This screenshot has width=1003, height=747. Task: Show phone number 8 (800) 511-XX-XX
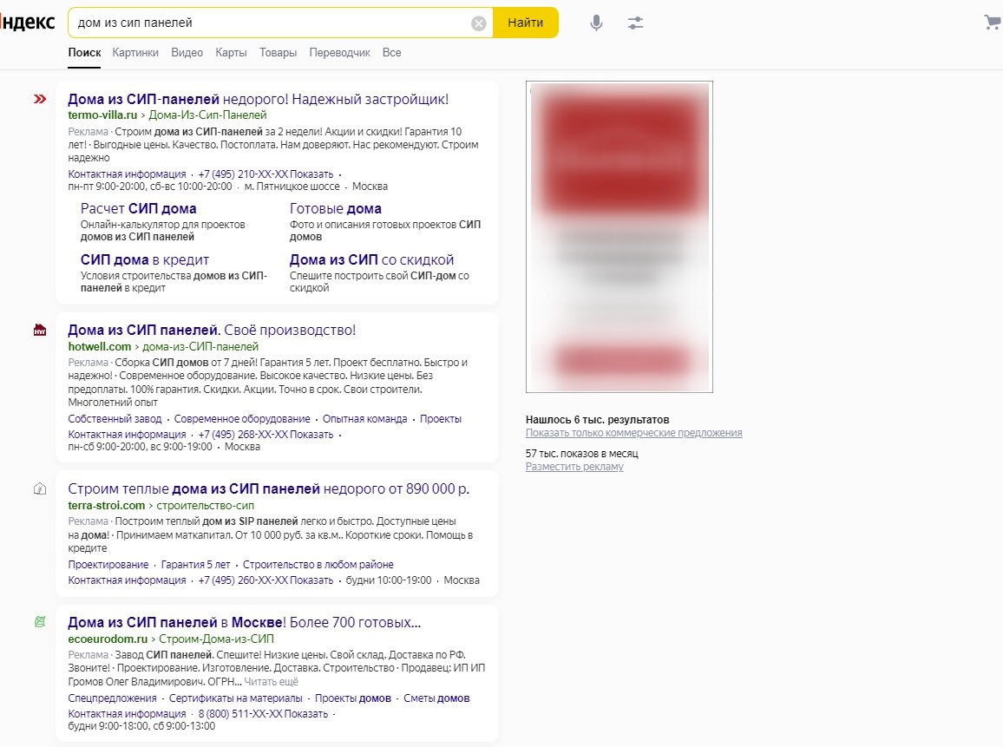(x=263, y=714)
